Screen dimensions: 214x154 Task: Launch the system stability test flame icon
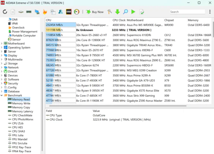45,12
